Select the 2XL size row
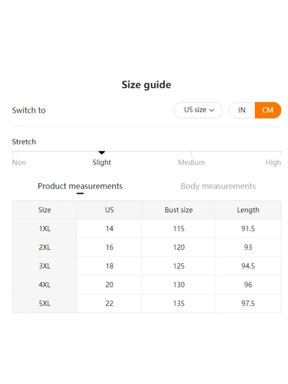The width and height of the screenshot is (288, 384). [45, 248]
